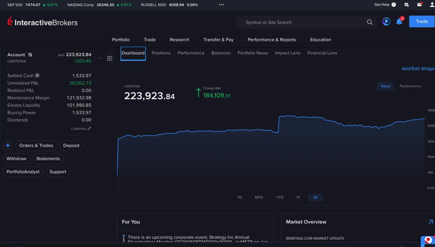Click the Add/Edit Widgets link
The width and height of the screenshot is (435, 247).
(418, 68)
